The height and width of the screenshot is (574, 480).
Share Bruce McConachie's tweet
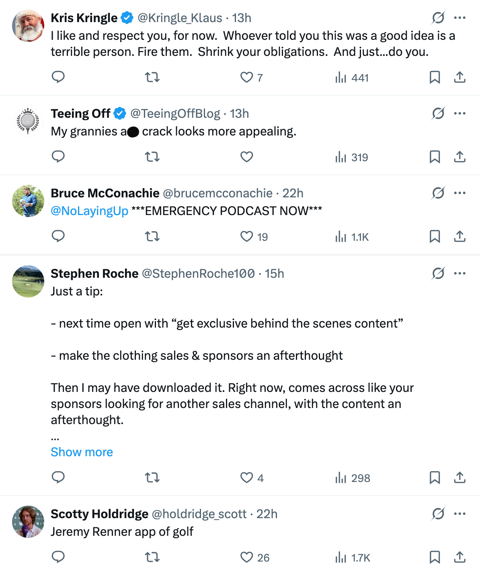[x=459, y=236]
